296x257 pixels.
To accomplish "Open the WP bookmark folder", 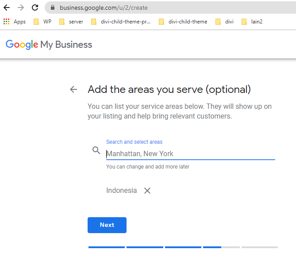I will pyautogui.click(x=42, y=22).
